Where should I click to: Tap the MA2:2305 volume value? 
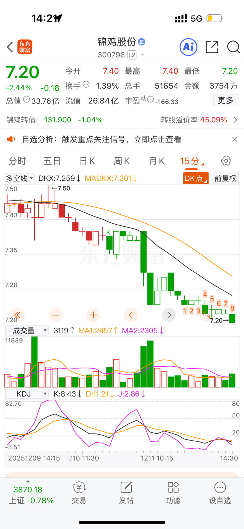(x=143, y=331)
